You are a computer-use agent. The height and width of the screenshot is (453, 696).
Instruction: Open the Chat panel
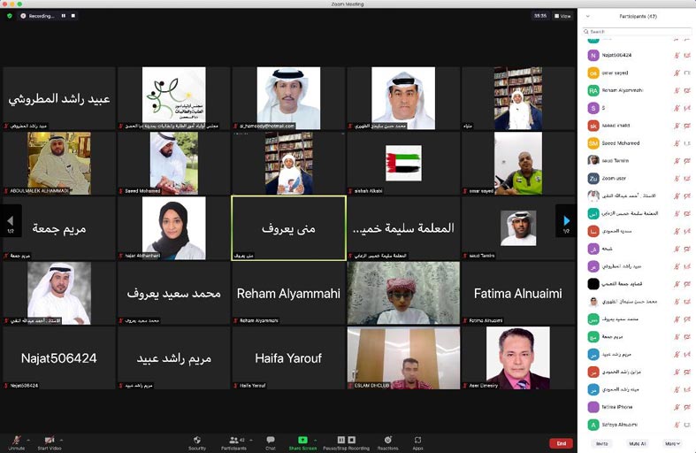coord(270,441)
